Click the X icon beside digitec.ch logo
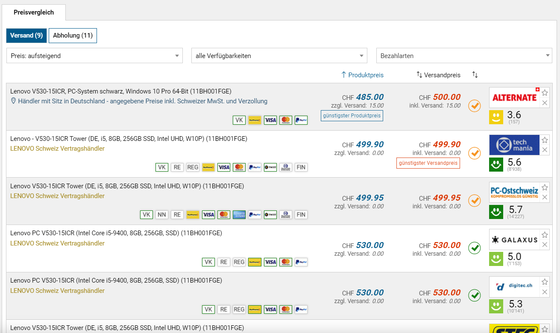Screen dimensions: 560x333 click(x=545, y=292)
